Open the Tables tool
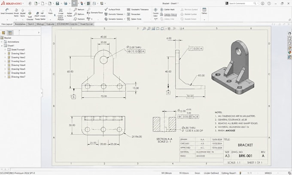 pos(204,11)
